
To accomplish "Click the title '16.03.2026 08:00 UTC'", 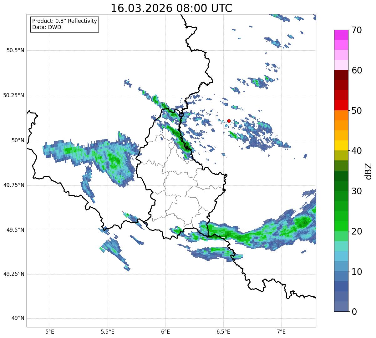I will 171,8.
